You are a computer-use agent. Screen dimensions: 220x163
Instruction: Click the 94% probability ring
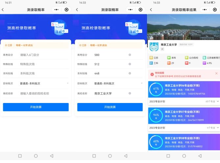point(156,116)
